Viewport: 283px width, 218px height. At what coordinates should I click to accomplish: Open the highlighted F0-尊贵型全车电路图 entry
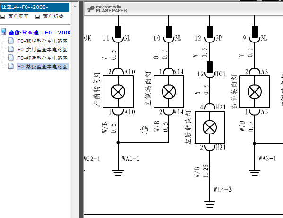point(43,67)
